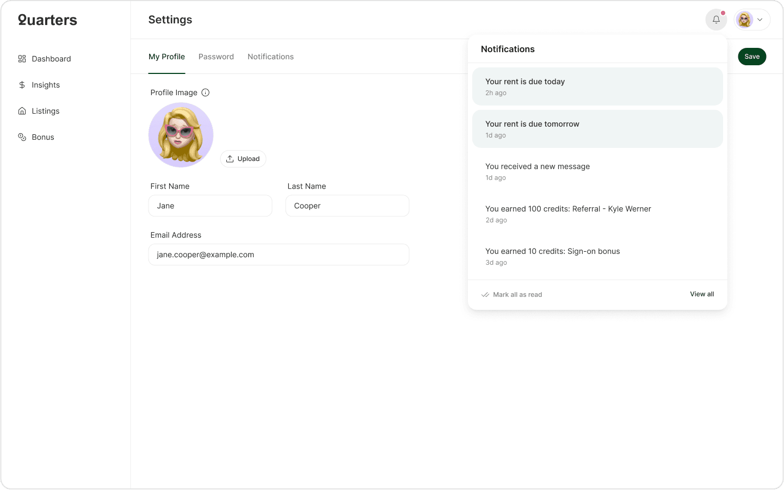Open the Dashboard sidebar icon
The height and width of the screenshot is (490, 784).
tap(22, 58)
